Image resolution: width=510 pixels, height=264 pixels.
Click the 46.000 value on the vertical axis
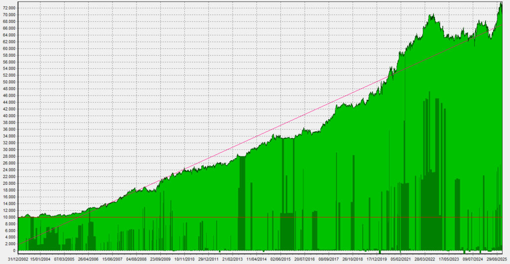point(10,96)
